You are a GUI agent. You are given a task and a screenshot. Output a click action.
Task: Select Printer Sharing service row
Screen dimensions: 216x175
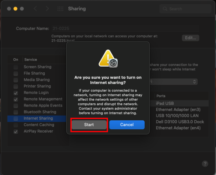[x=37, y=86]
